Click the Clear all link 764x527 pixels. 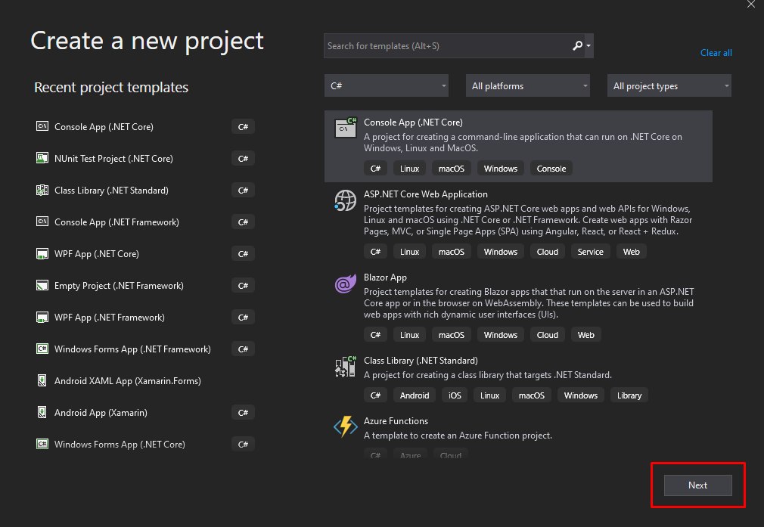(716, 53)
